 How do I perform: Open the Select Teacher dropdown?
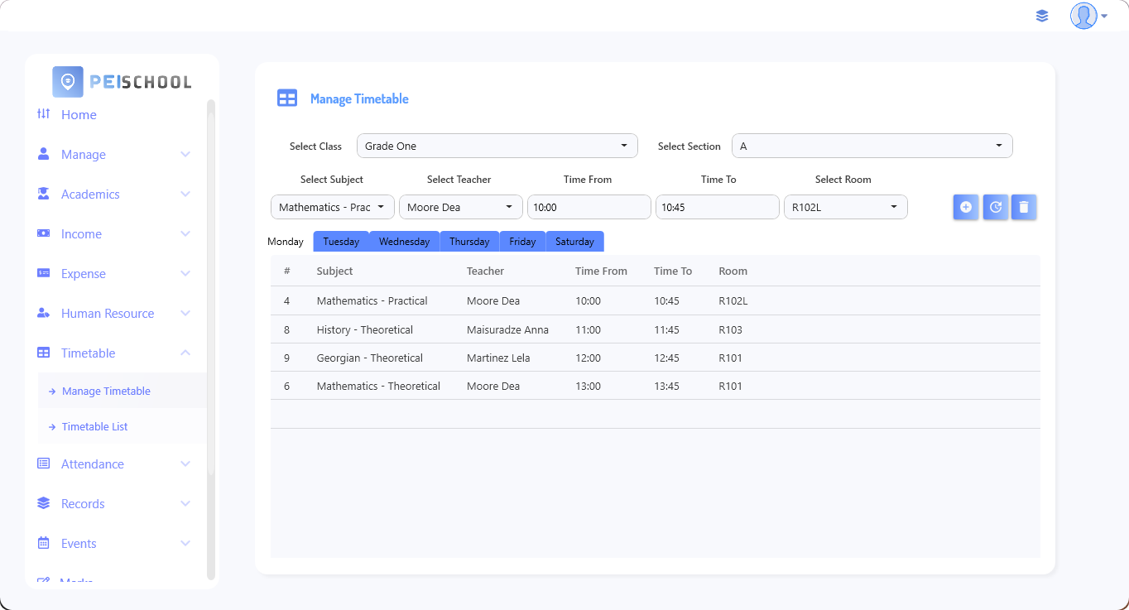pyautogui.click(x=460, y=207)
